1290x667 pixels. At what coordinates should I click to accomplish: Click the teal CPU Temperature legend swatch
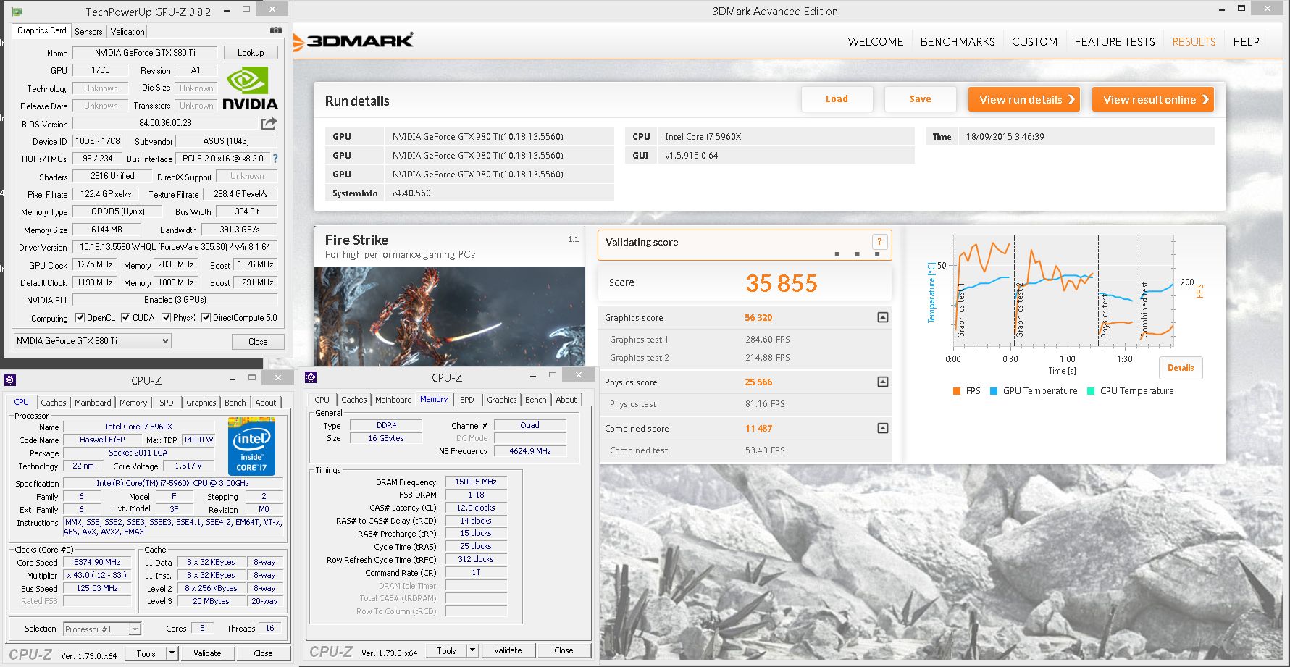coord(1091,391)
